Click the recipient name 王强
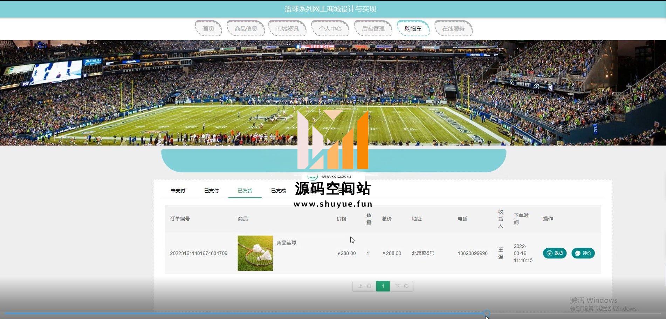 tap(501, 253)
